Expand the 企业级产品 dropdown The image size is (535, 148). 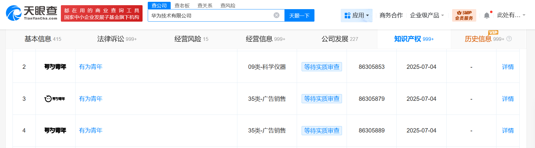tap(427, 16)
